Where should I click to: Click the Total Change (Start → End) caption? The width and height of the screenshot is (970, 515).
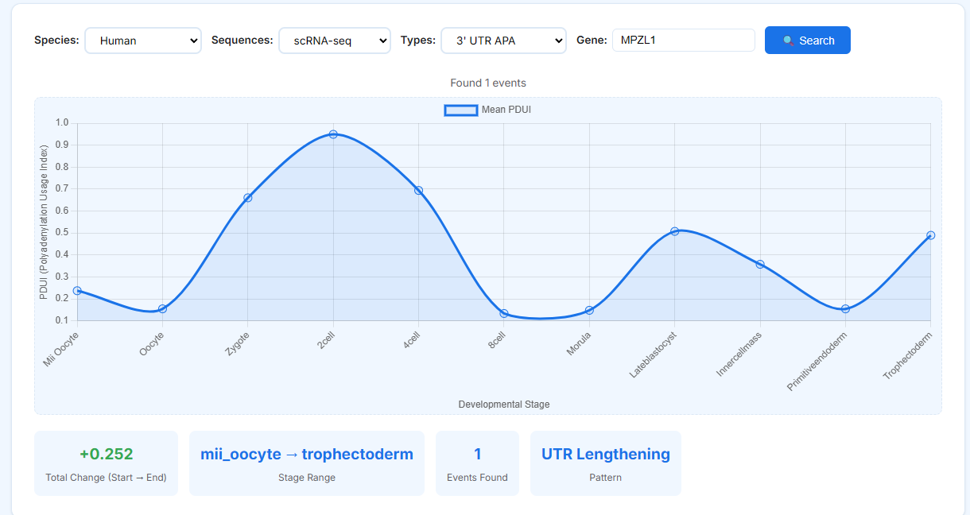click(x=106, y=478)
